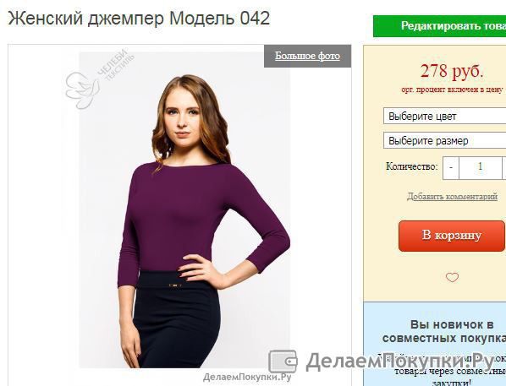
Task: Click the title Женский джемпер Модель 042
Action: pos(139,19)
